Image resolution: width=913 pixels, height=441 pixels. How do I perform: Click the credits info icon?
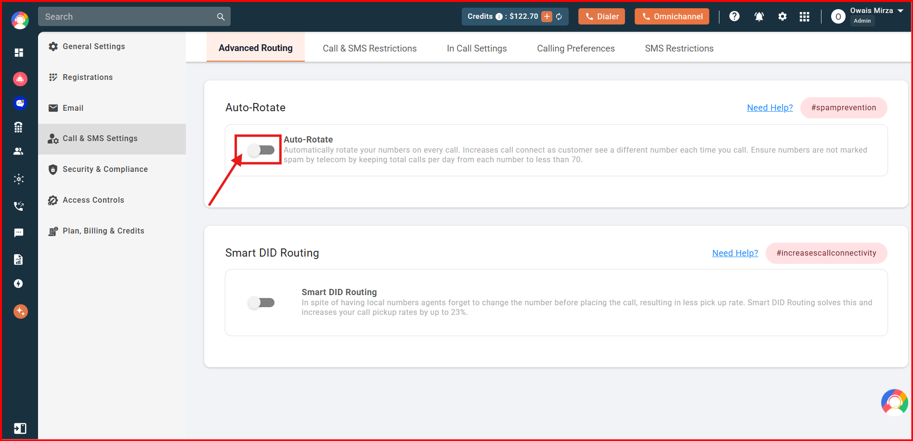pos(499,16)
